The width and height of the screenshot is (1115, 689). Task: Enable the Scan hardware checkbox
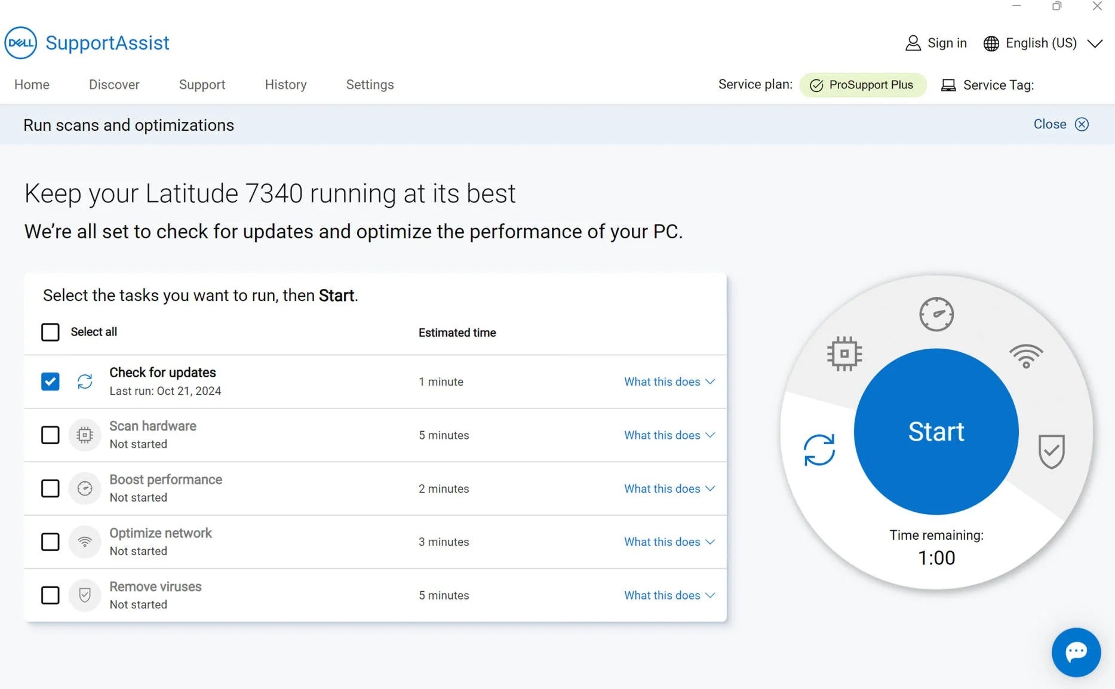(x=50, y=435)
